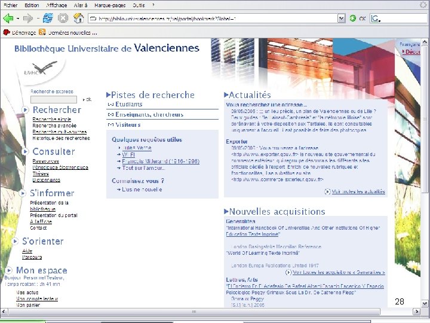This screenshot has height=323, width=430.
Task: Open the Dictionnaires link
Action: tap(47, 180)
